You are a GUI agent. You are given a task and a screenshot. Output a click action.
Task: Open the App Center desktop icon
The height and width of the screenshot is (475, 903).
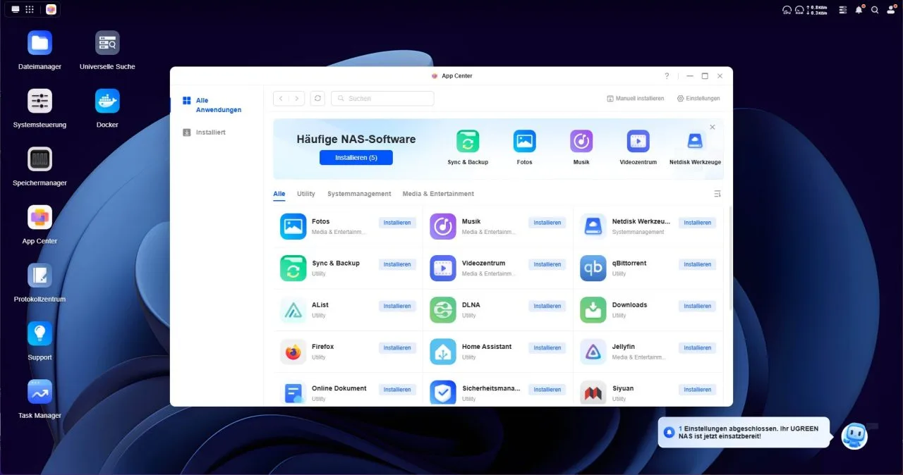coord(40,217)
